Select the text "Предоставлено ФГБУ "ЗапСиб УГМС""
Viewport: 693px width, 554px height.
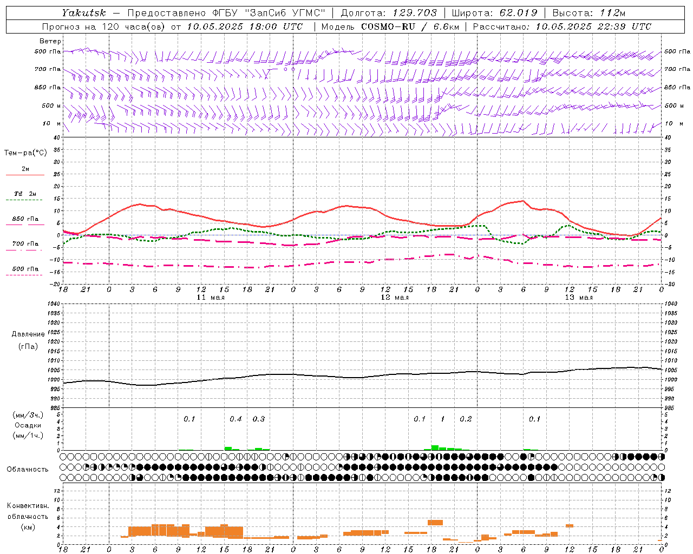click(x=226, y=13)
